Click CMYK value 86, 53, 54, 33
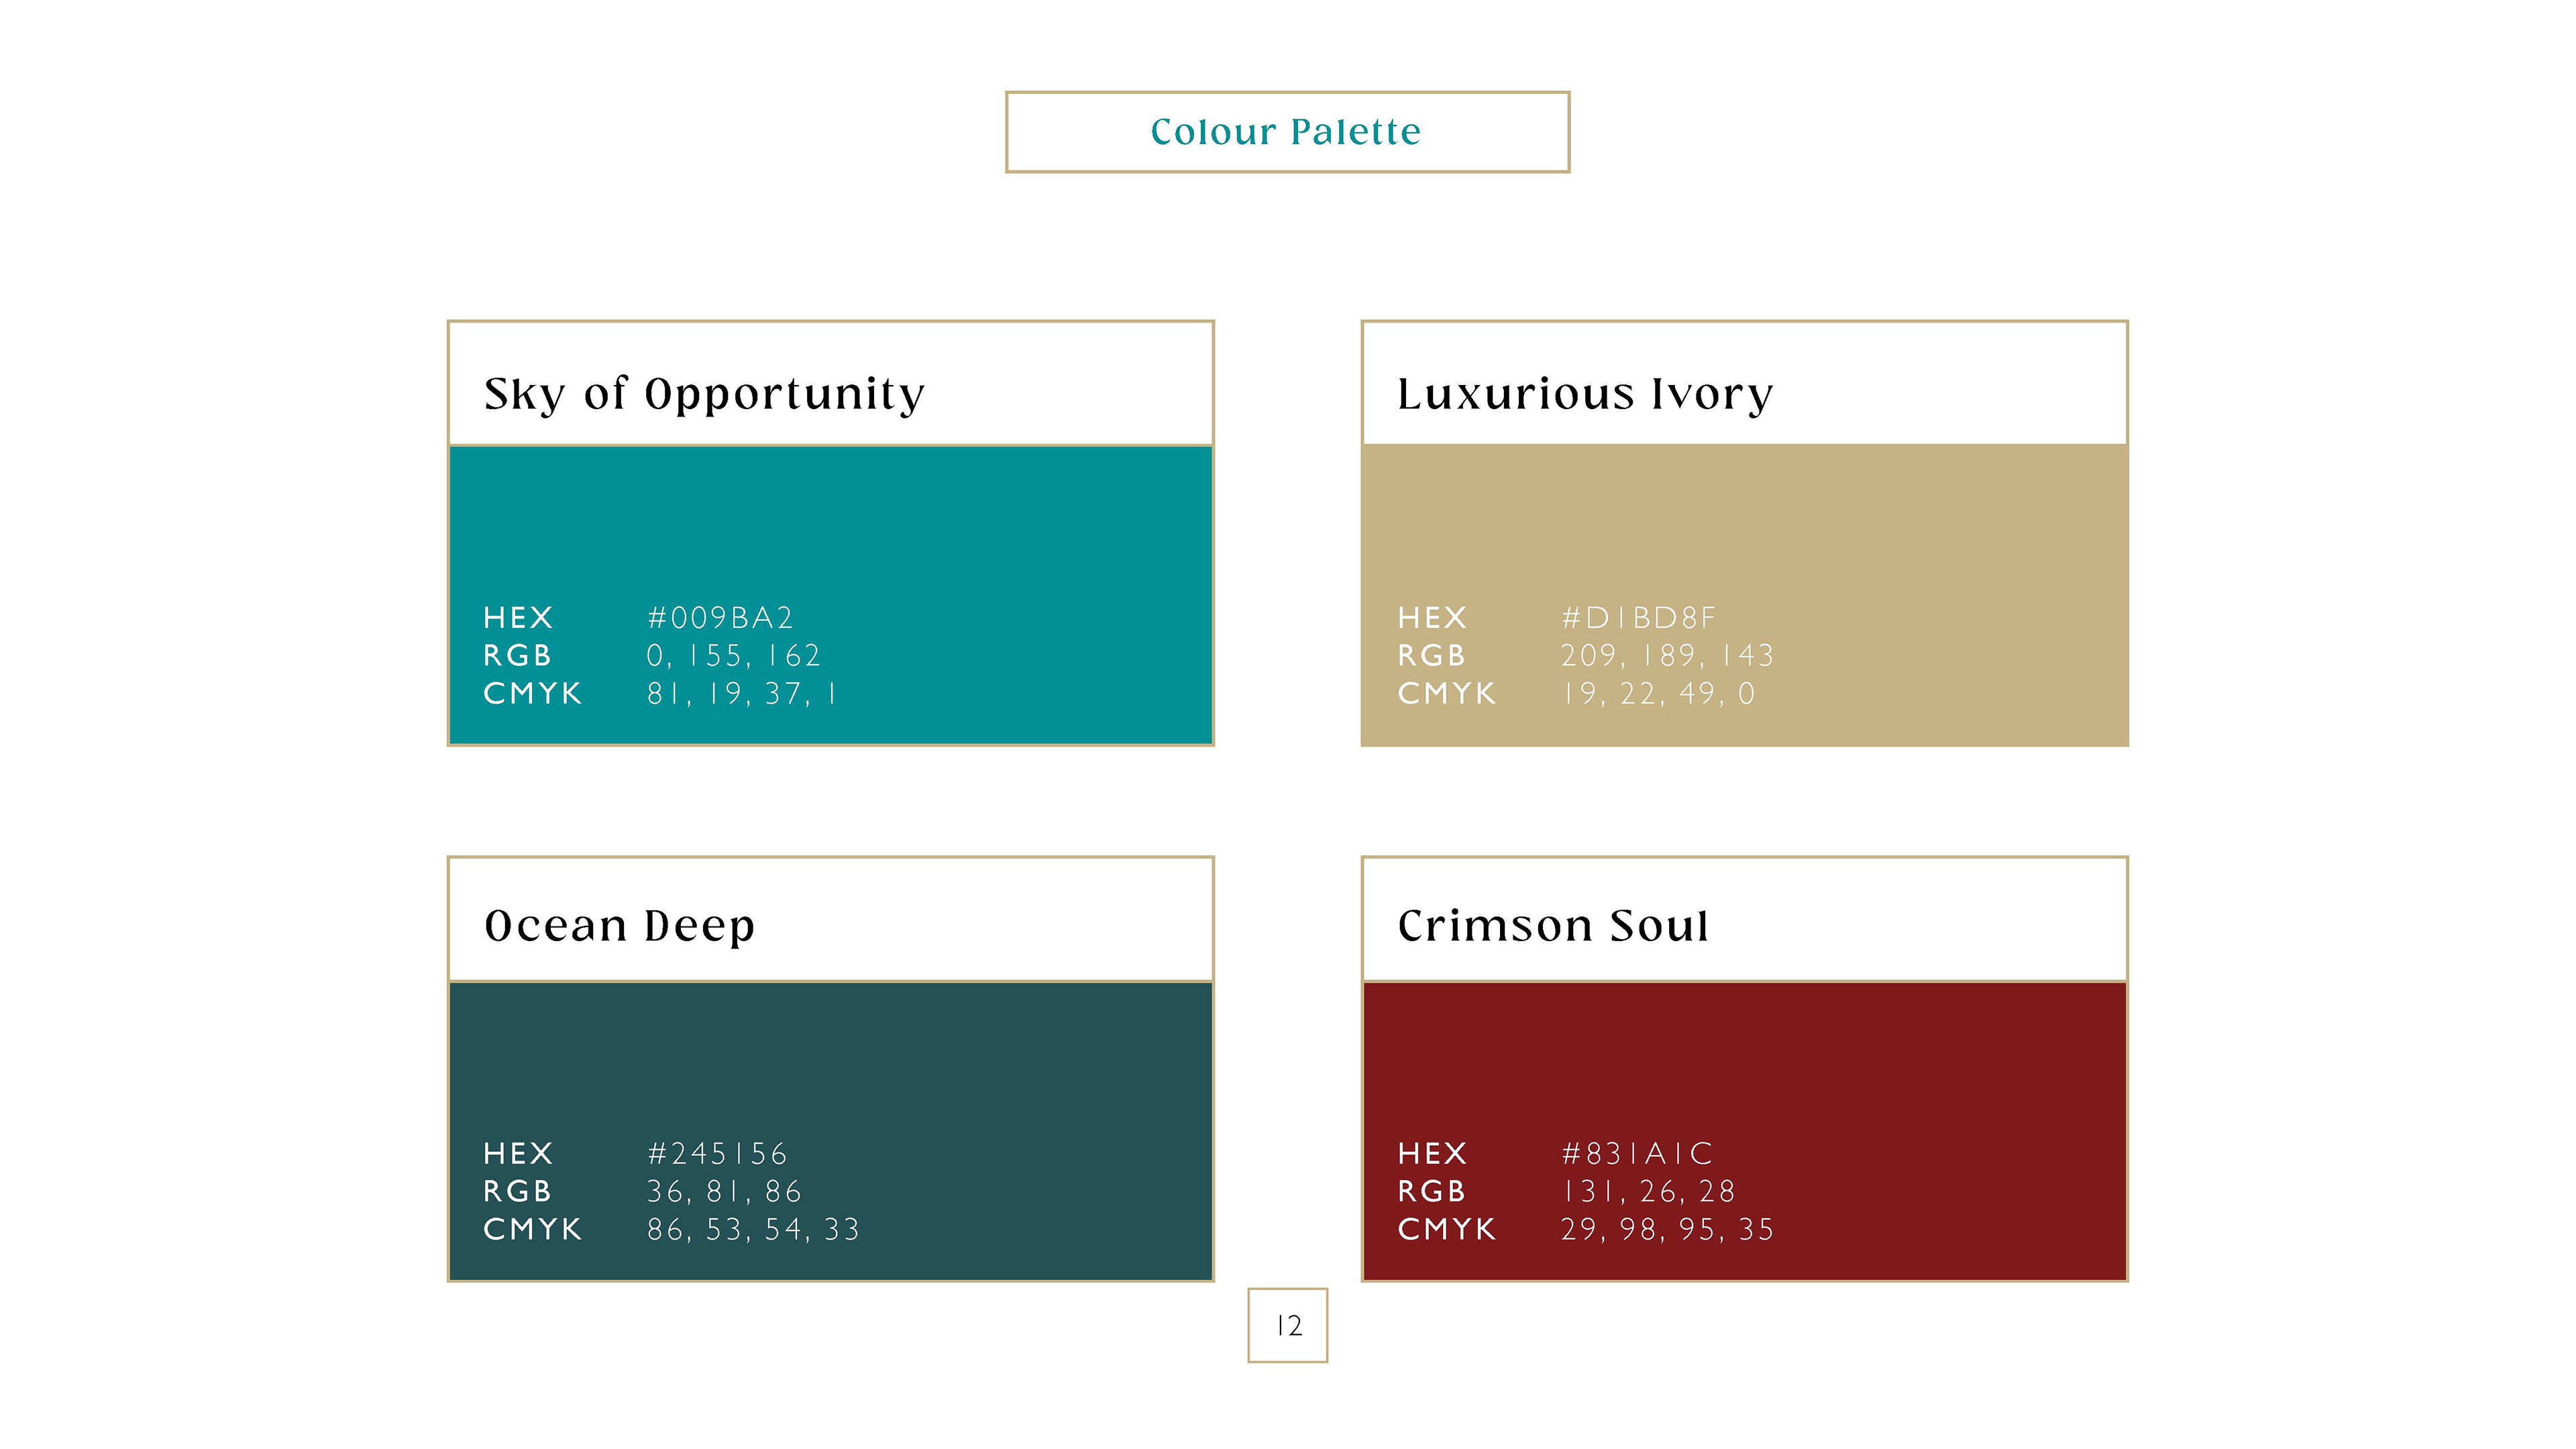 click(753, 1230)
